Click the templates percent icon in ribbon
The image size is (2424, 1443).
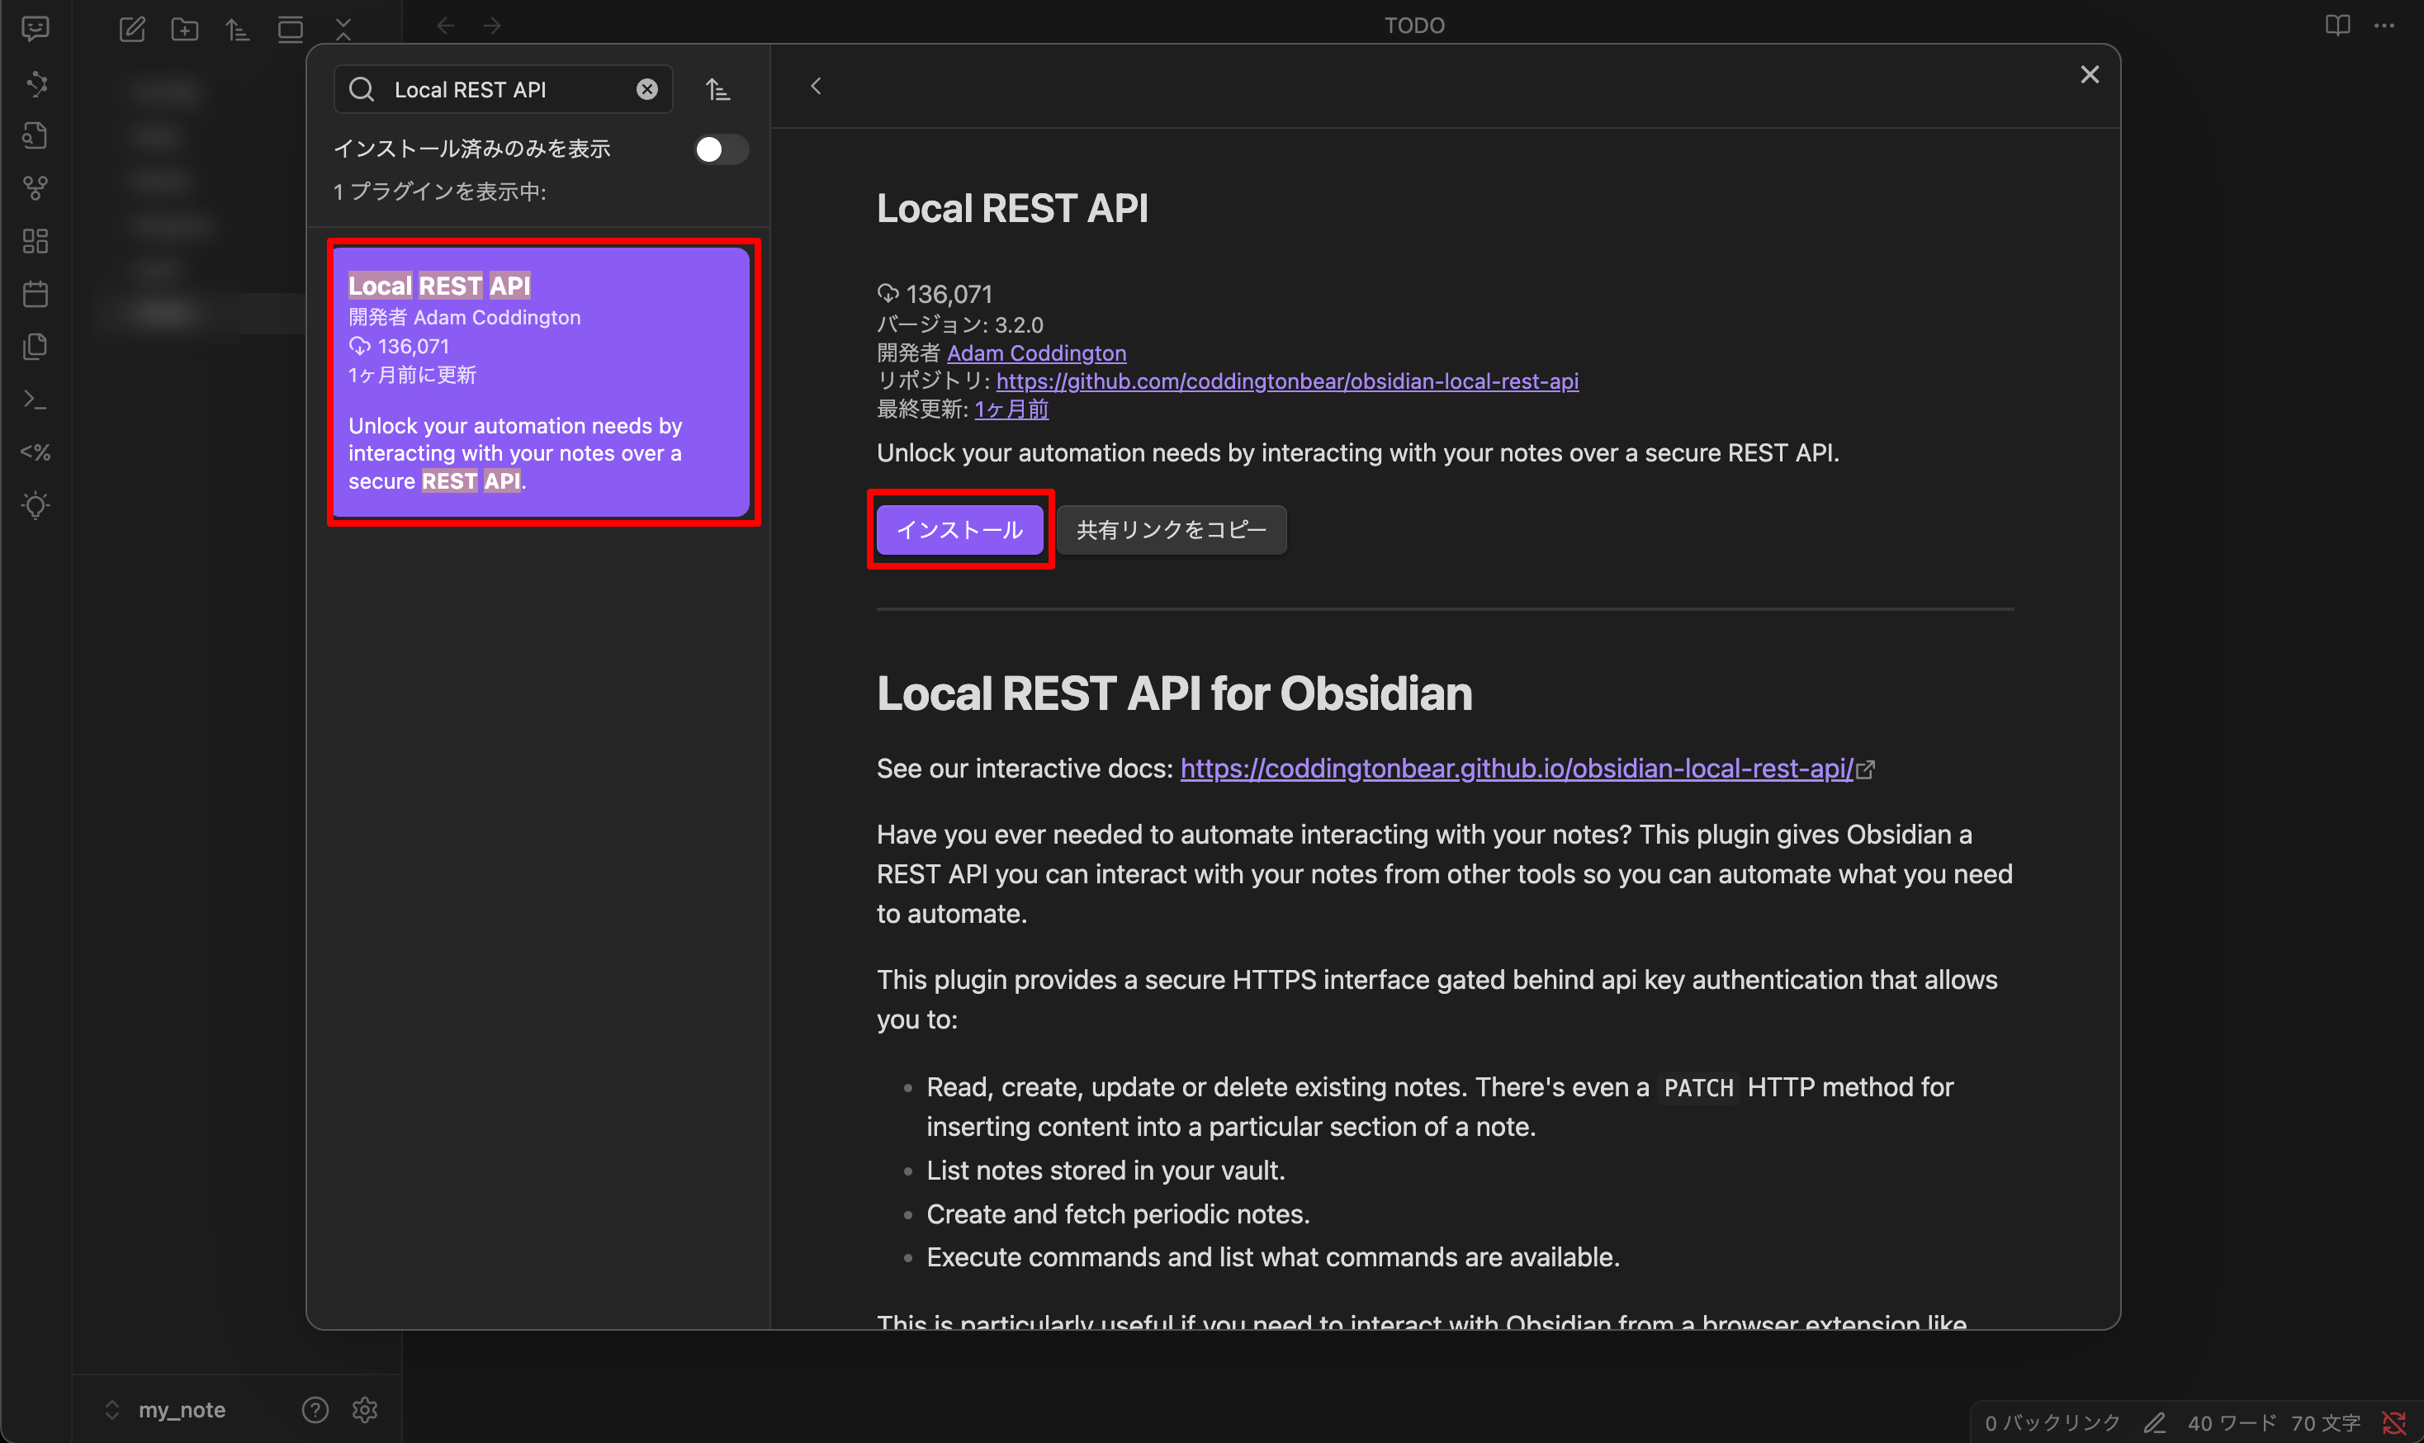pos(36,452)
